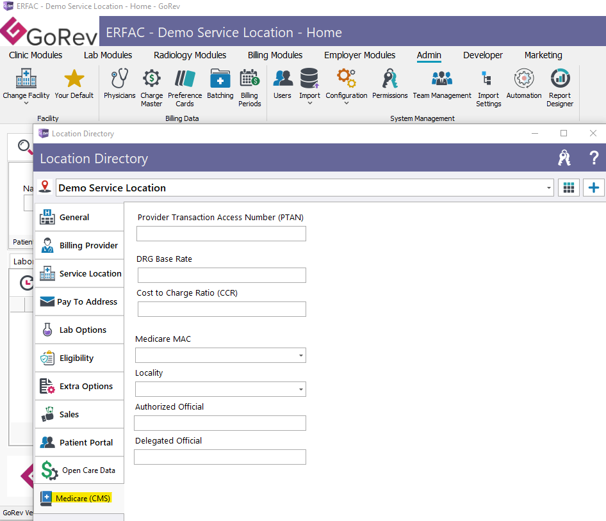Show the location grid view button
This screenshot has height=521, width=606.
(x=568, y=188)
